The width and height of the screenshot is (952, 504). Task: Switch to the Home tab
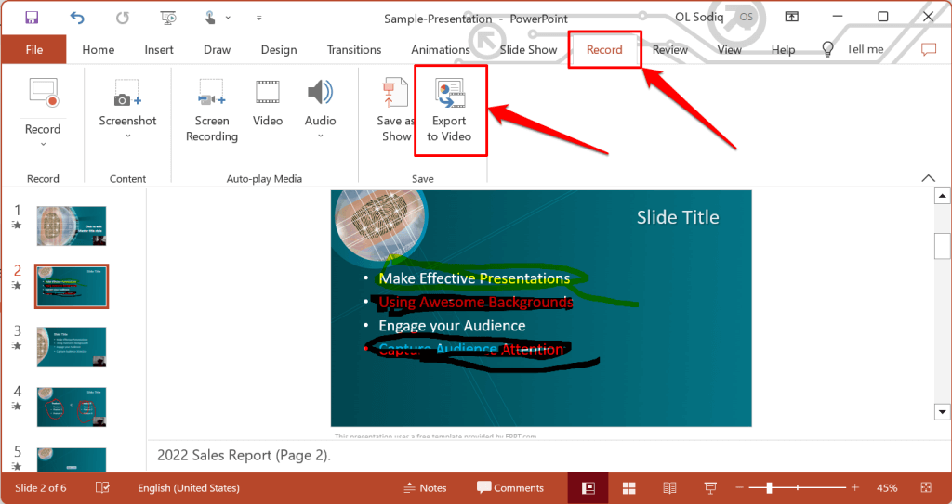pos(99,50)
